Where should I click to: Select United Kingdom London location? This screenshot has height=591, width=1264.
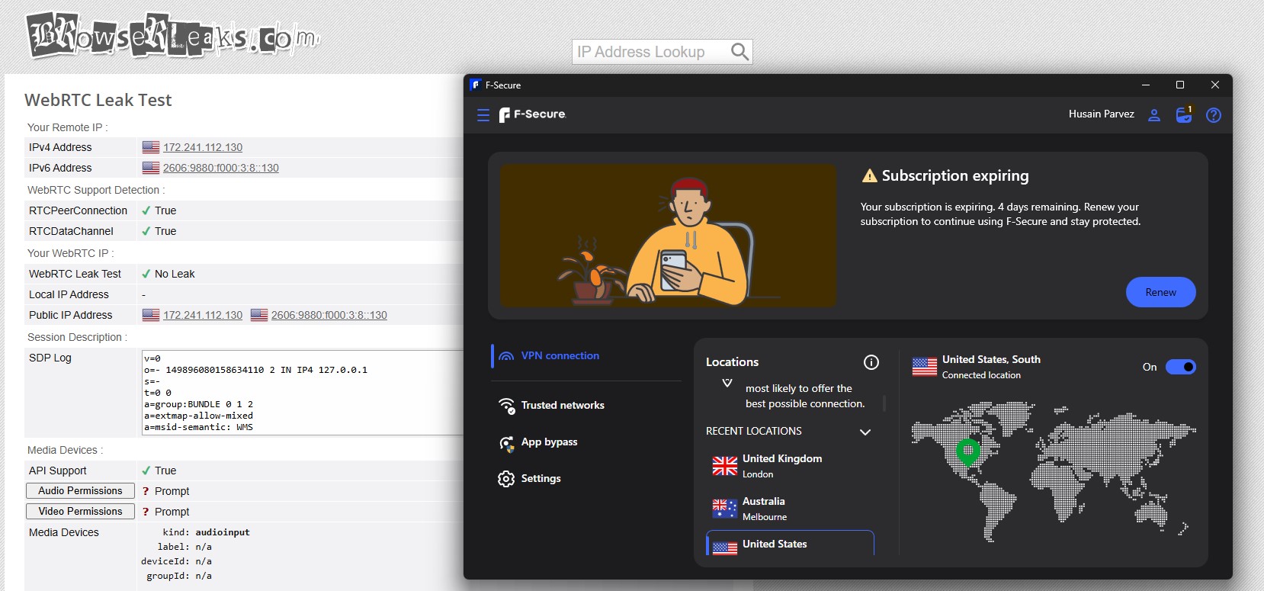tap(790, 466)
